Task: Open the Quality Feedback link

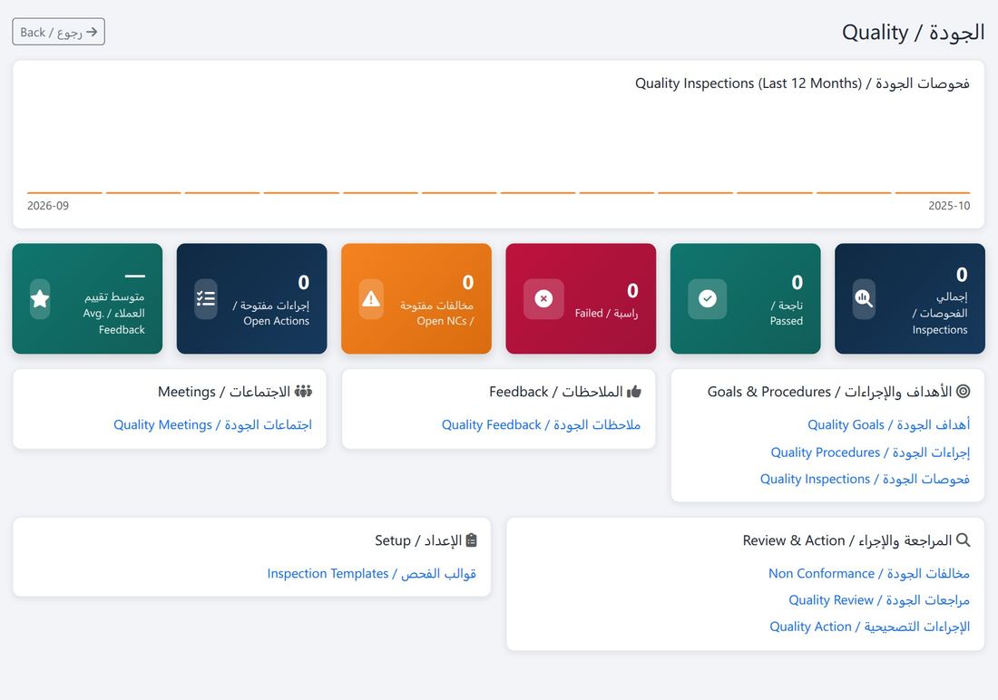Action: (x=541, y=424)
